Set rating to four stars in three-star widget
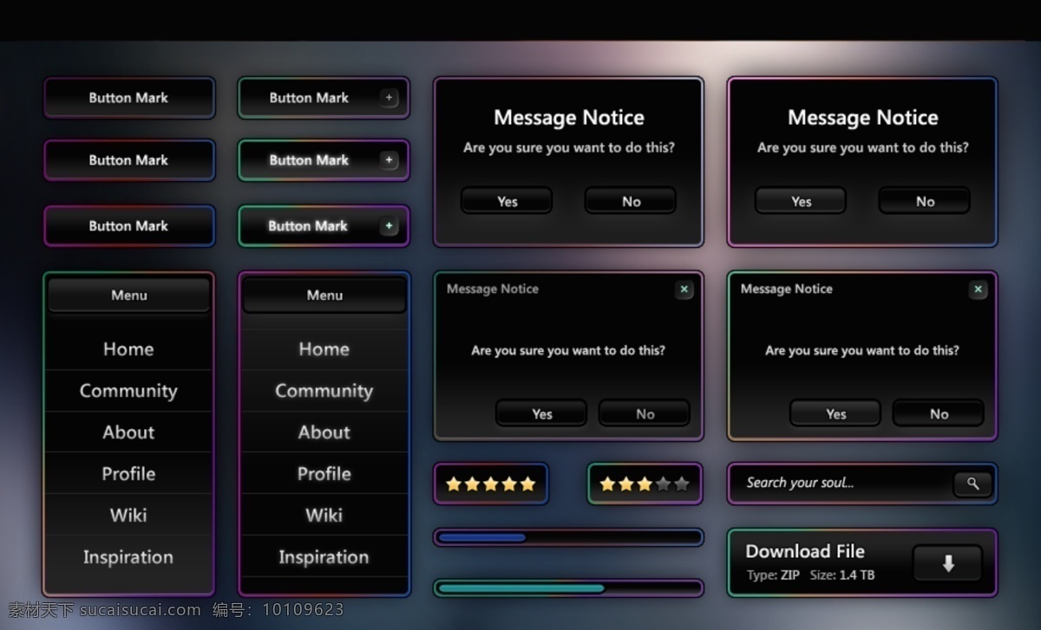This screenshot has height=630, width=1041. click(x=664, y=484)
